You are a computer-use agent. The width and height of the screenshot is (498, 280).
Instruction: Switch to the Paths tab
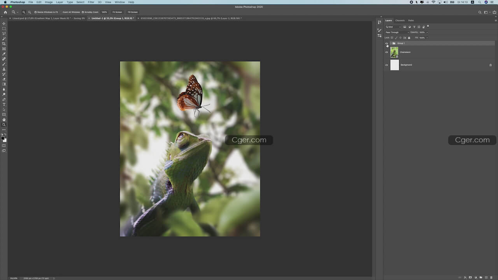click(411, 20)
